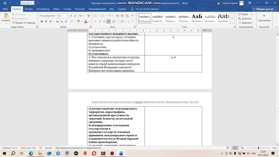The height and width of the screenshot is (157, 279).
Task: Switch to the Ссылки tab
Action: (67, 9)
